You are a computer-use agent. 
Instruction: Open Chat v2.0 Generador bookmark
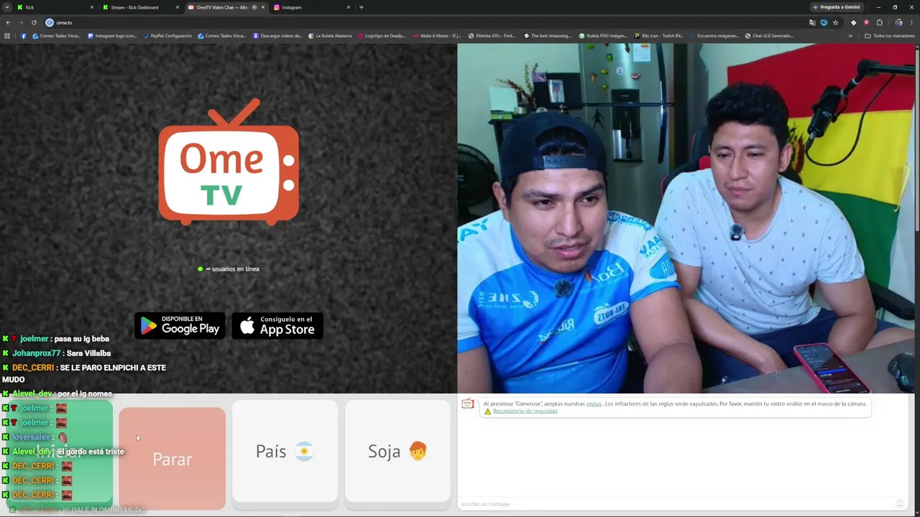[x=769, y=36]
